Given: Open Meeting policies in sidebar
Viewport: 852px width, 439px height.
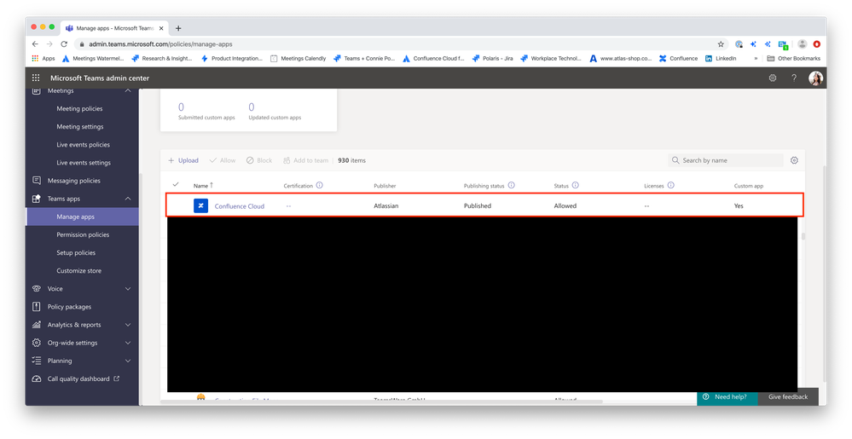Looking at the screenshot, I should [x=79, y=108].
